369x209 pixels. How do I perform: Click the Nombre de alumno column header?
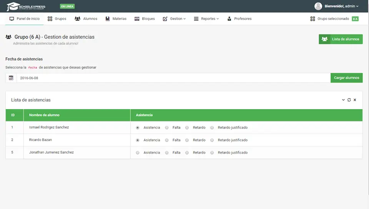pyautogui.click(x=77, y=115)
